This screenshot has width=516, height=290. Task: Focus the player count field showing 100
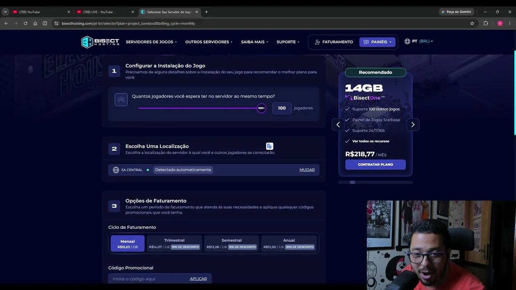[282, 108]
